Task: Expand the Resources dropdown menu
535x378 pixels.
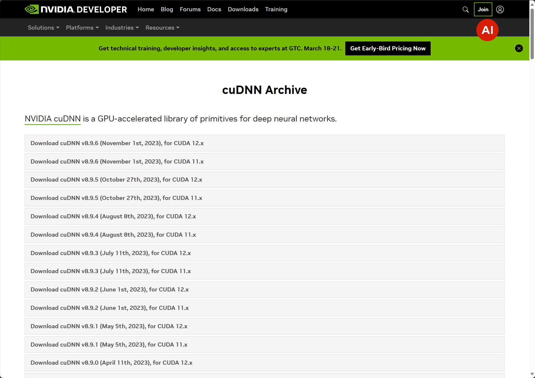Action: (162, 28)
